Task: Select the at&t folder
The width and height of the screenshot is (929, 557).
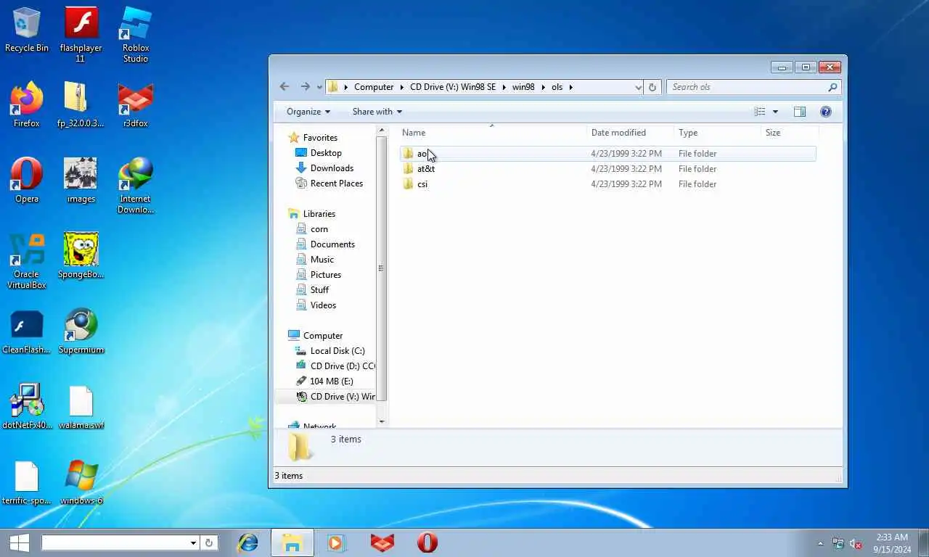Action: pos(426,169)
